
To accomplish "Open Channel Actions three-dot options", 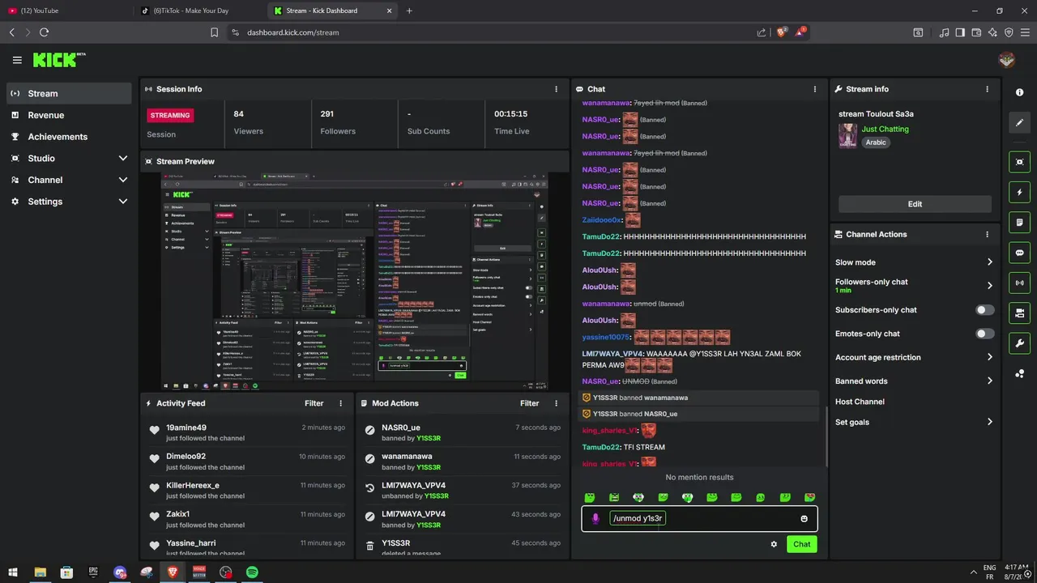I will 987,234.
